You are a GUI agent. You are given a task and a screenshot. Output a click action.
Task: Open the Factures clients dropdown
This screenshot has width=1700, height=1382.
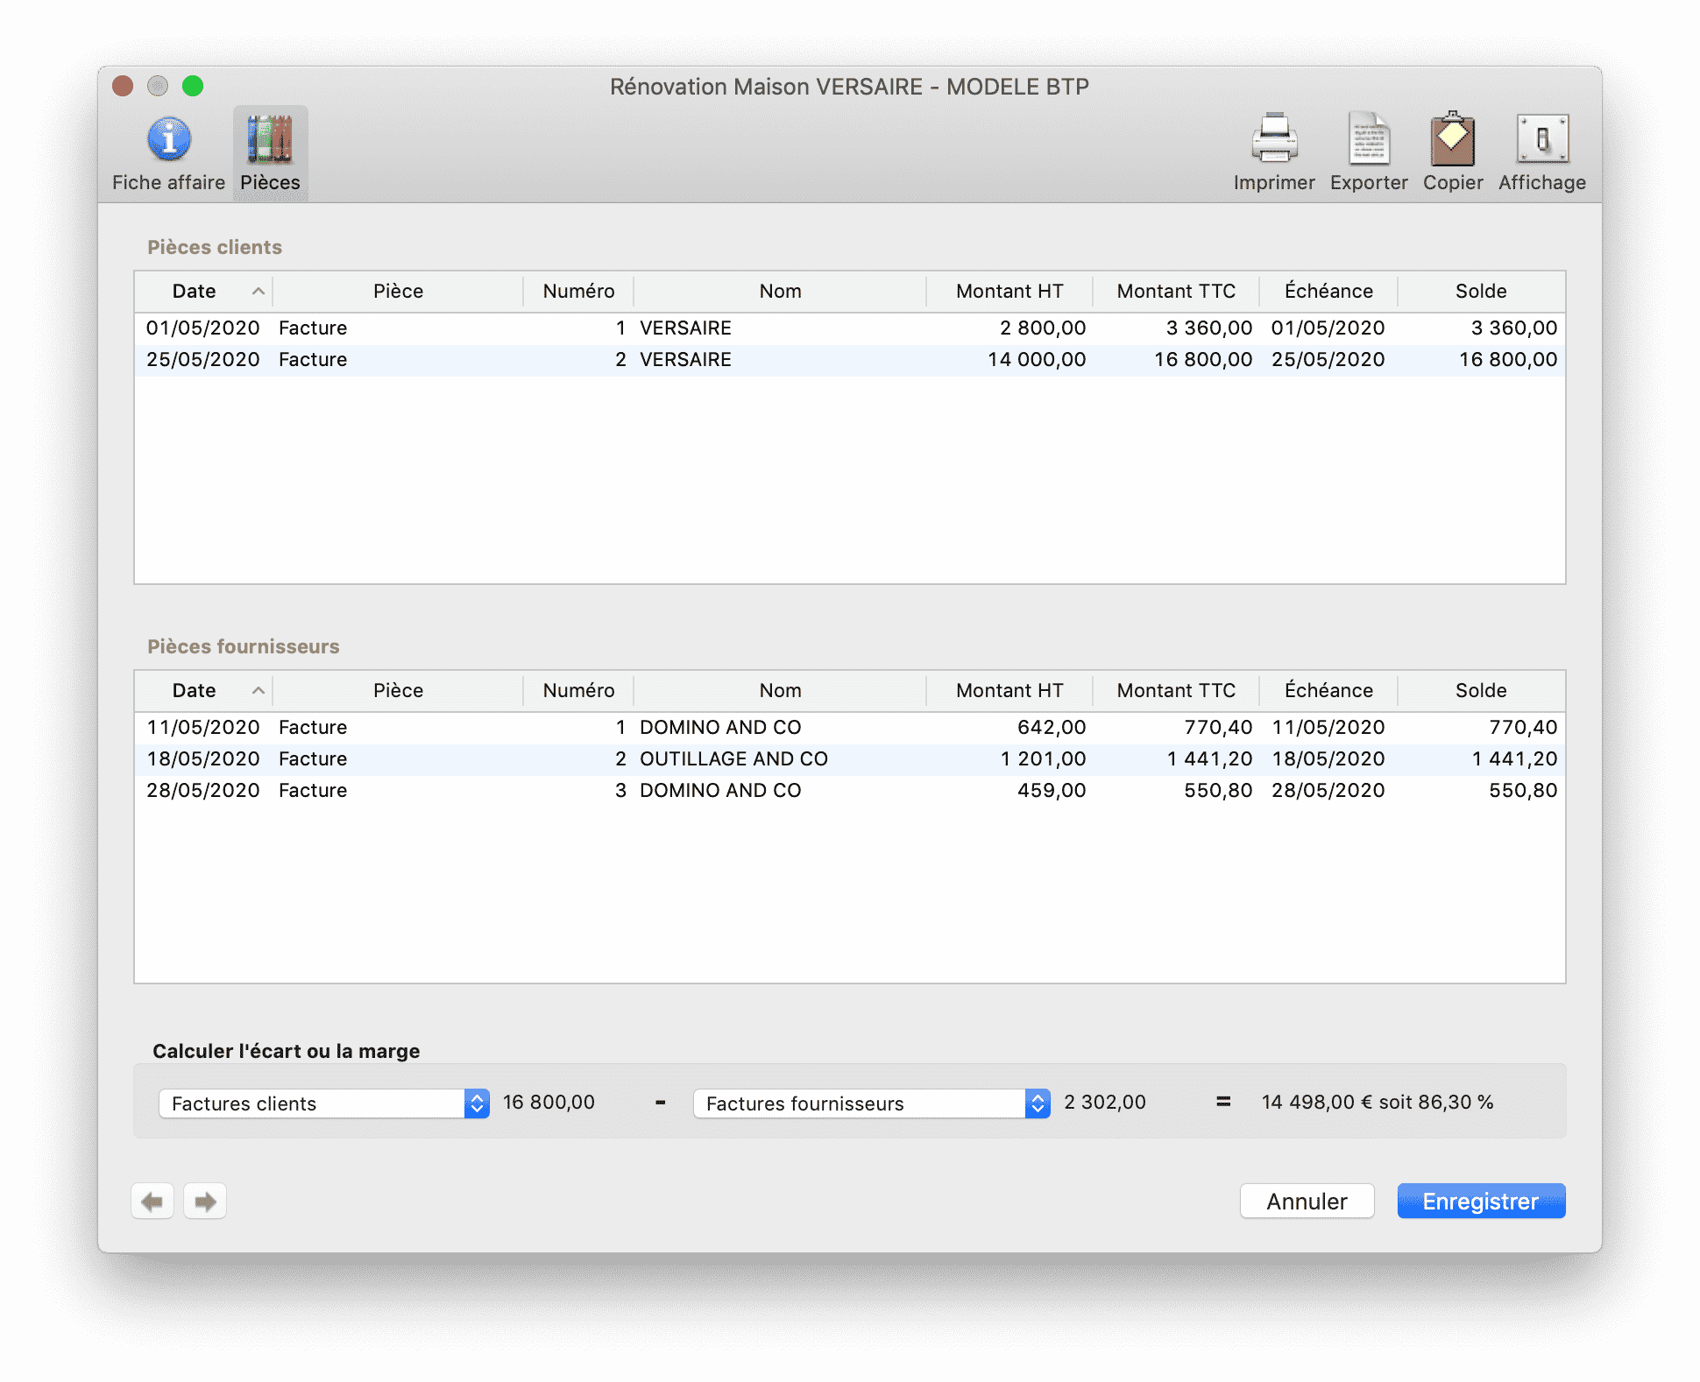(323, 1103)
